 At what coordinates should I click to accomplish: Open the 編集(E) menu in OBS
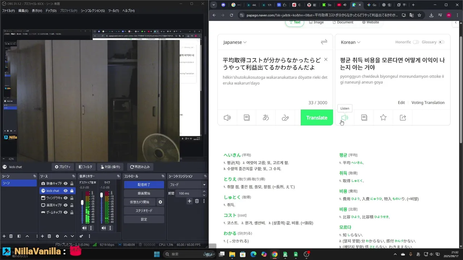[x=23, y=11]
